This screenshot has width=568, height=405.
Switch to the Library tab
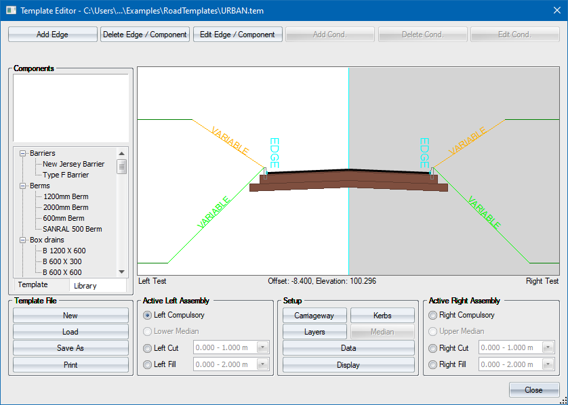click(x=85, y=286)
